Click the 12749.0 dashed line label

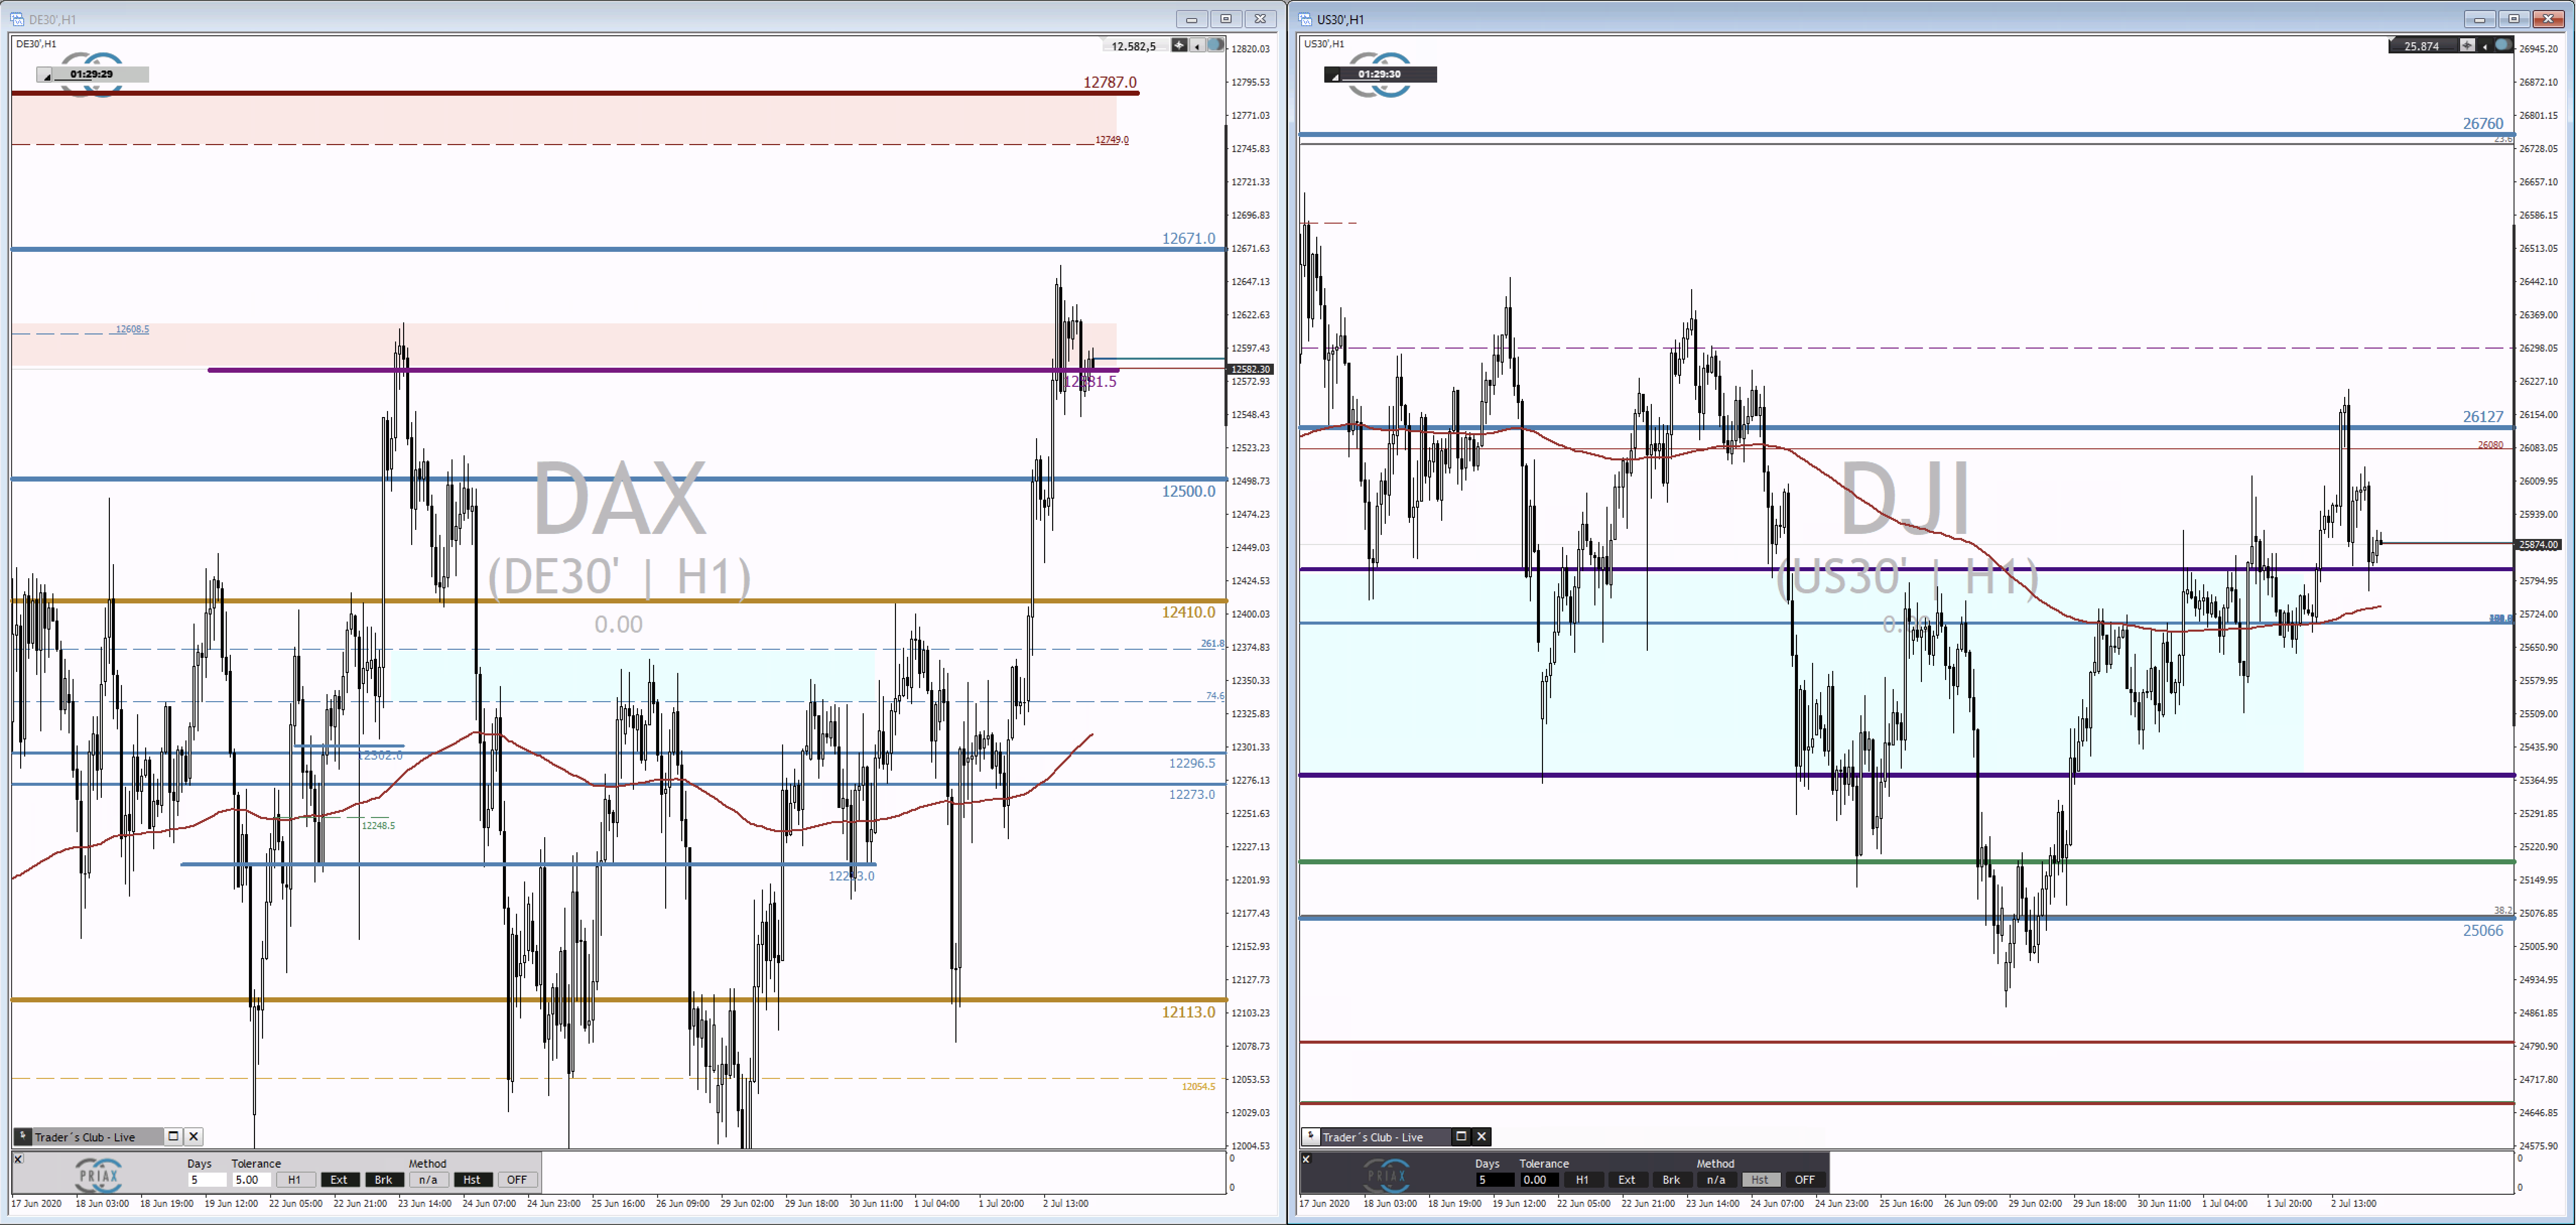pyautogui.click(x=1112, y=140)
